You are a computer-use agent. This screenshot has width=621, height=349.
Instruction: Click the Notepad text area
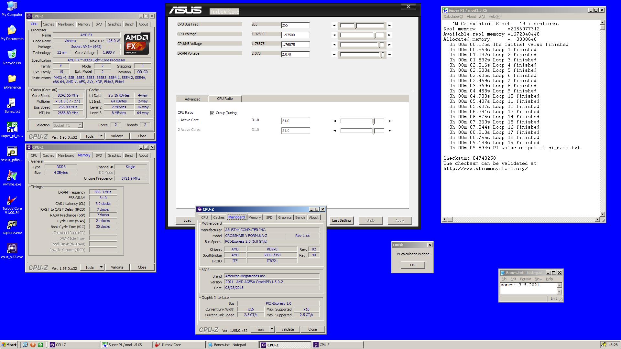[528, 288]
